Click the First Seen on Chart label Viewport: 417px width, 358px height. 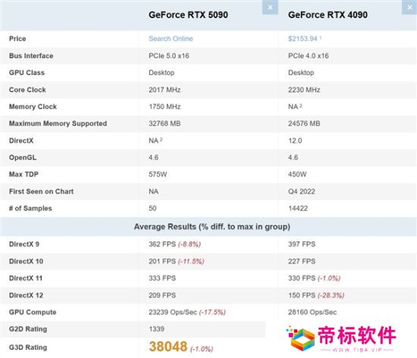click(41, 191)
